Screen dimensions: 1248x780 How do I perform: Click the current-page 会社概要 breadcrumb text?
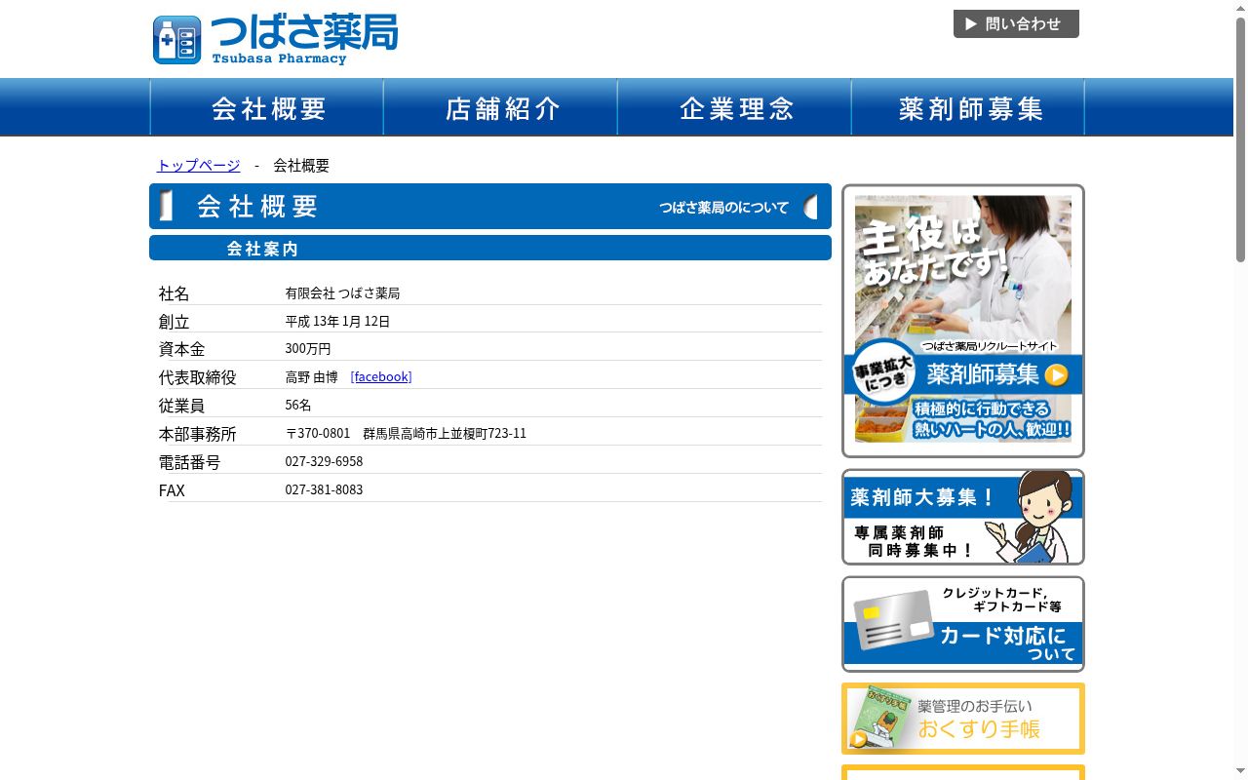pos(301,165)
